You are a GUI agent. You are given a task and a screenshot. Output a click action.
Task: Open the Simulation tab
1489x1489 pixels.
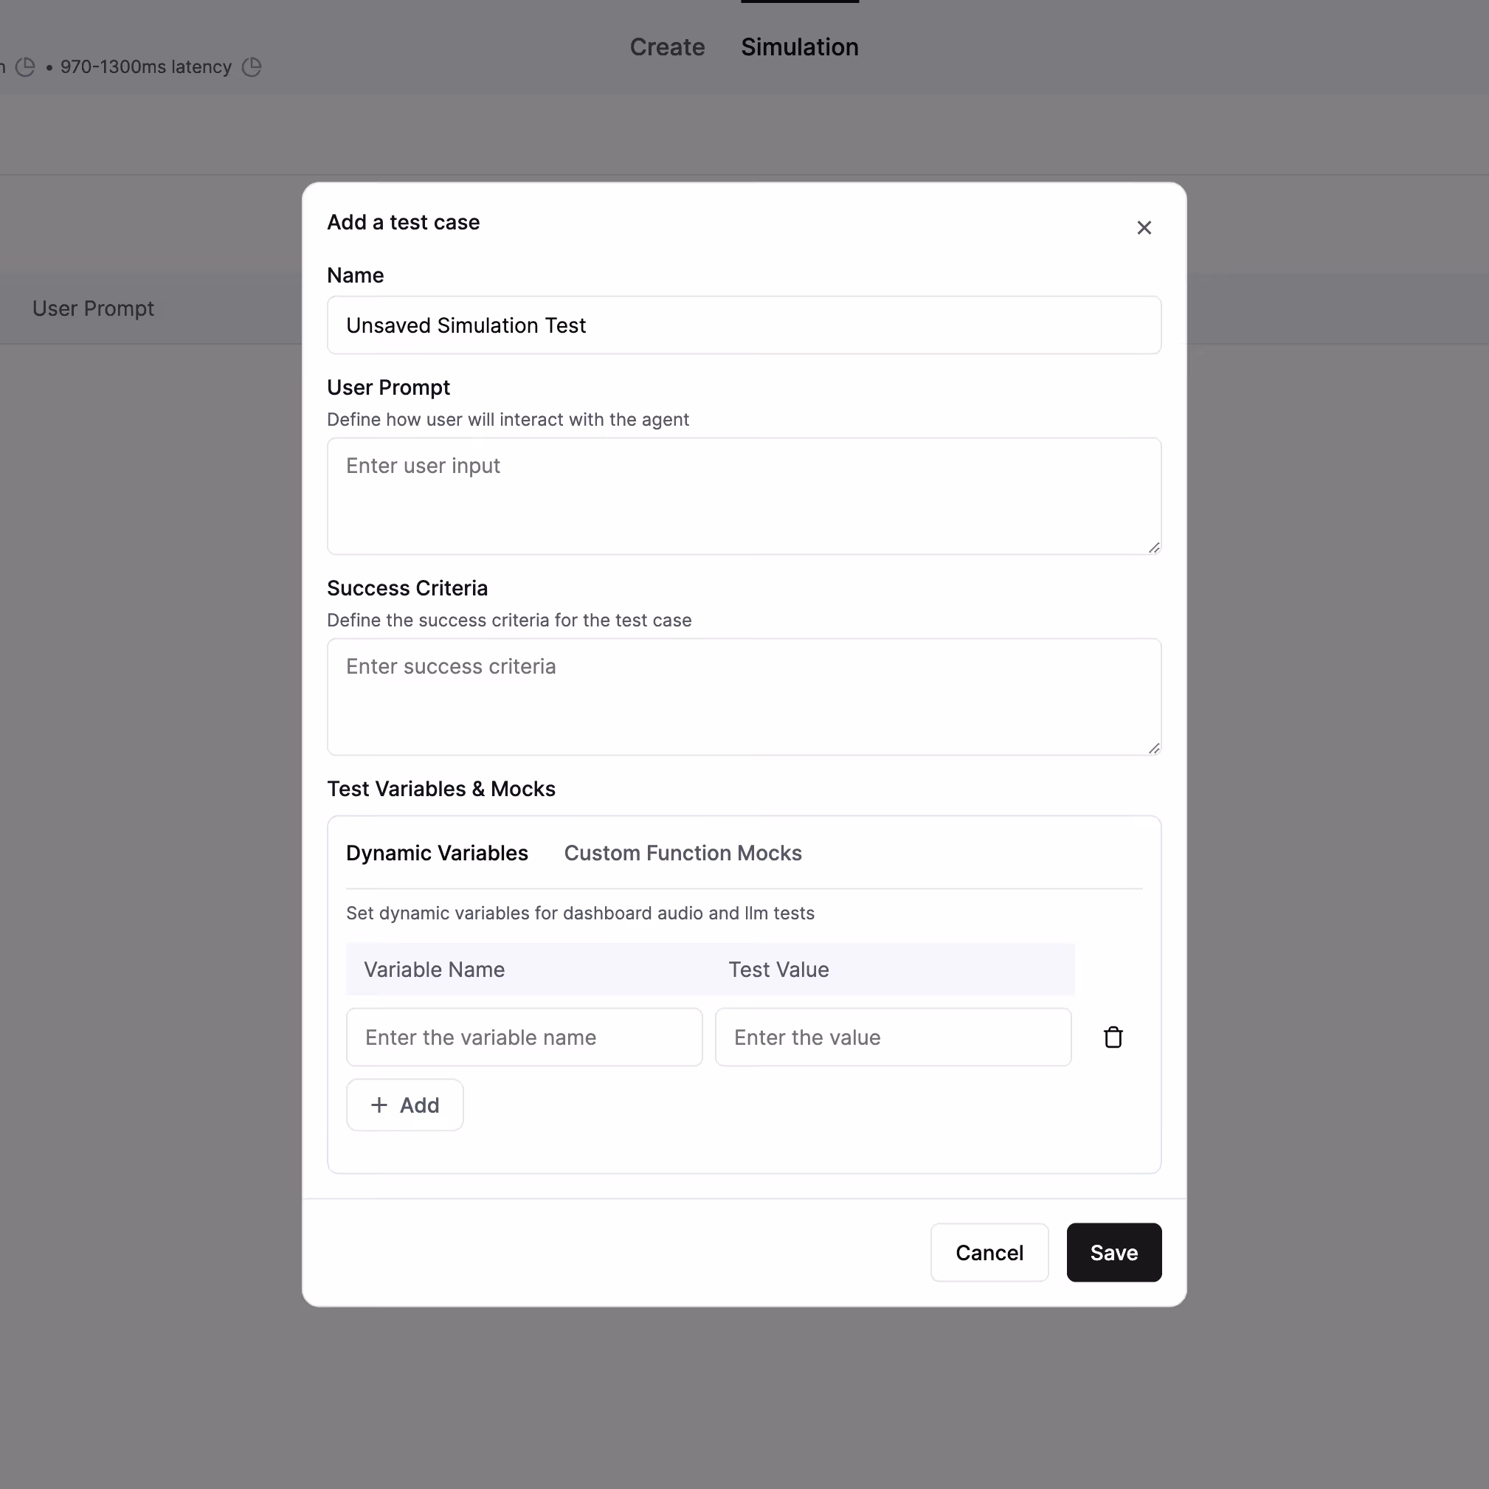pos(799,47)
